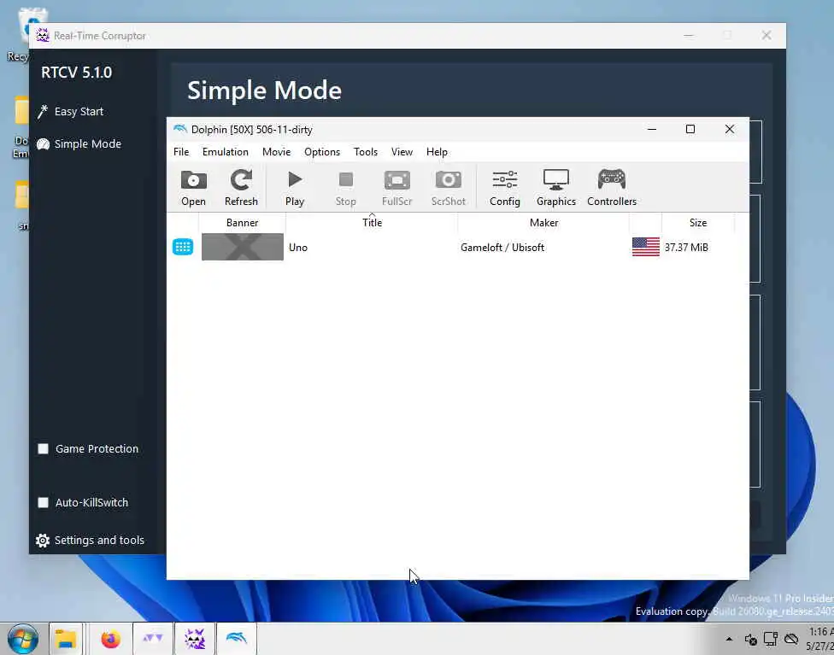Viewport: 834px width, 655px height.
Task: Open File Explorer from the taskbar
Action: coord(66,639)
